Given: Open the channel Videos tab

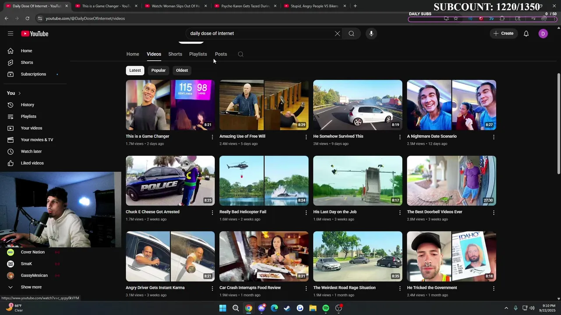Looking at the screenshot, I should (x=154, y=54).
